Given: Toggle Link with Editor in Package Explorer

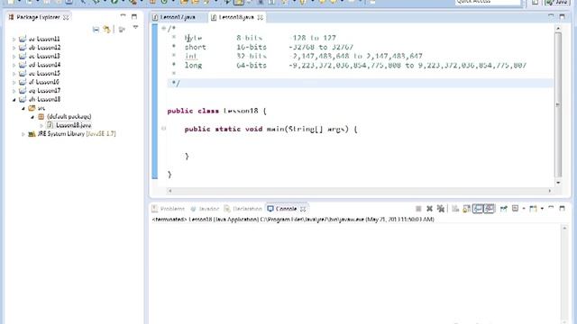Looking at the screenshot, I should pos(107,30).
